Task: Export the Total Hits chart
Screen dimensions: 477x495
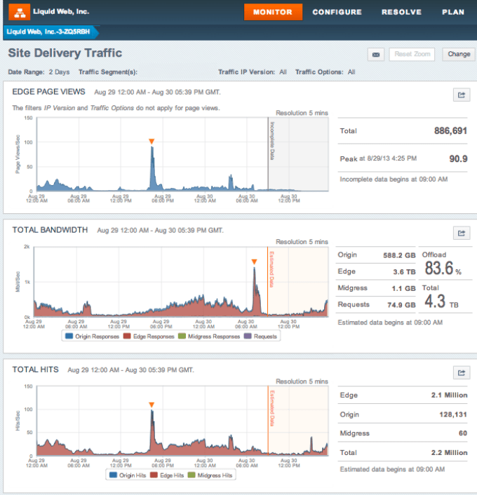Action: (462, 373)
